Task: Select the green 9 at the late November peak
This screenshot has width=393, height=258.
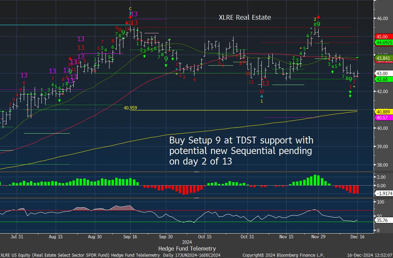Action: click(x=318, y=24)
